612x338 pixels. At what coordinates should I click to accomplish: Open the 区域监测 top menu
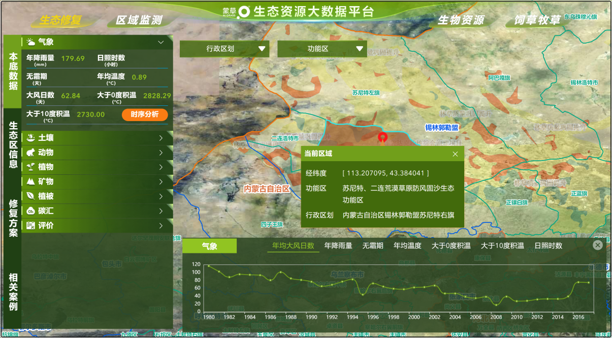139,20
